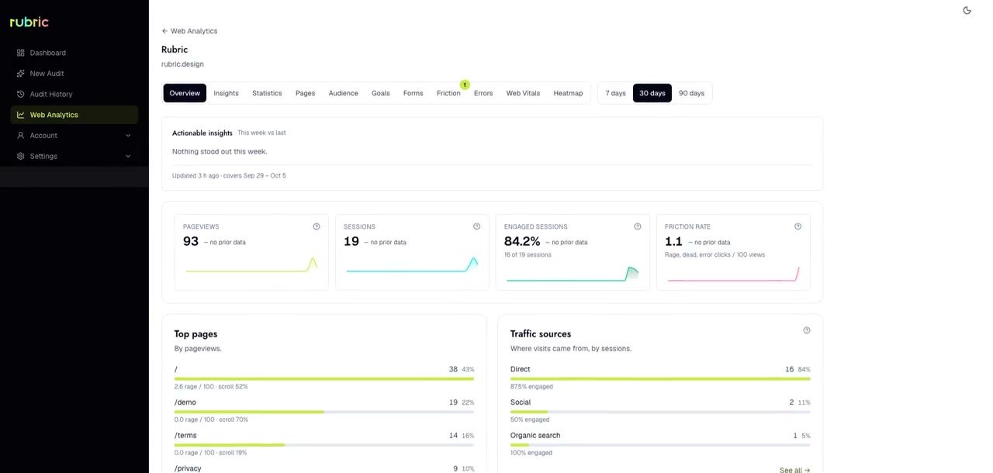993x473 pixels.
Task: Click "Nothing stood out this week." text
Action: (x=220, y=152)
